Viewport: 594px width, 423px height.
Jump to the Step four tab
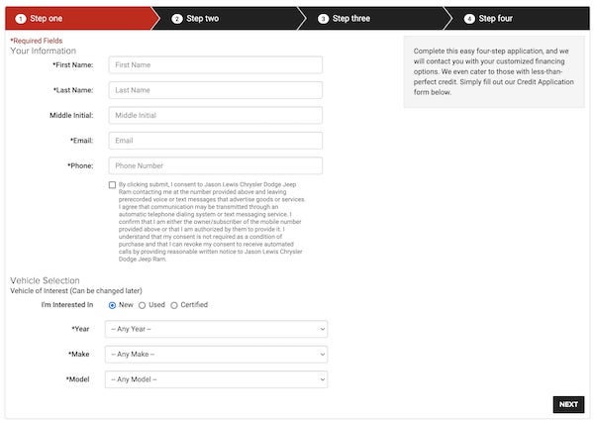point(496,18)
